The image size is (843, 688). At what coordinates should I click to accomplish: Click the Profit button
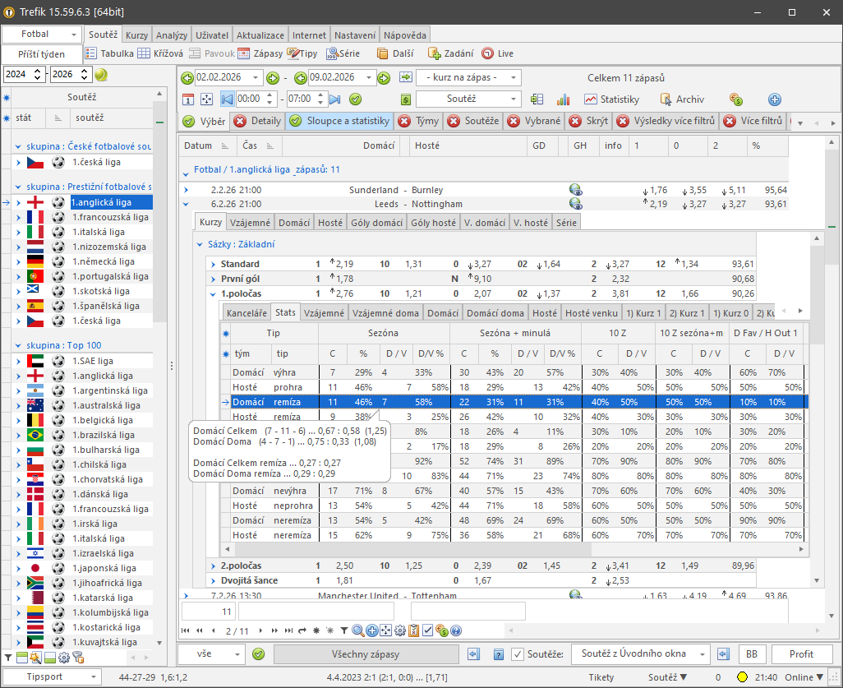[x=801, y=653]
